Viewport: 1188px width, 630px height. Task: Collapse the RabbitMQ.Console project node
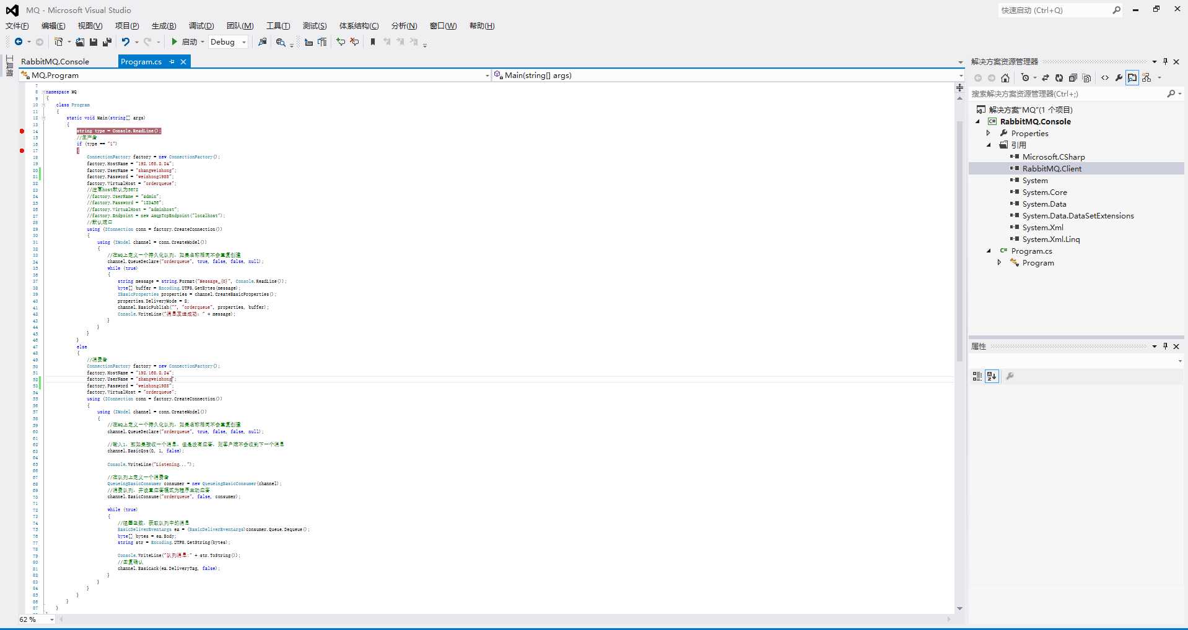click(x=978, y=122)
